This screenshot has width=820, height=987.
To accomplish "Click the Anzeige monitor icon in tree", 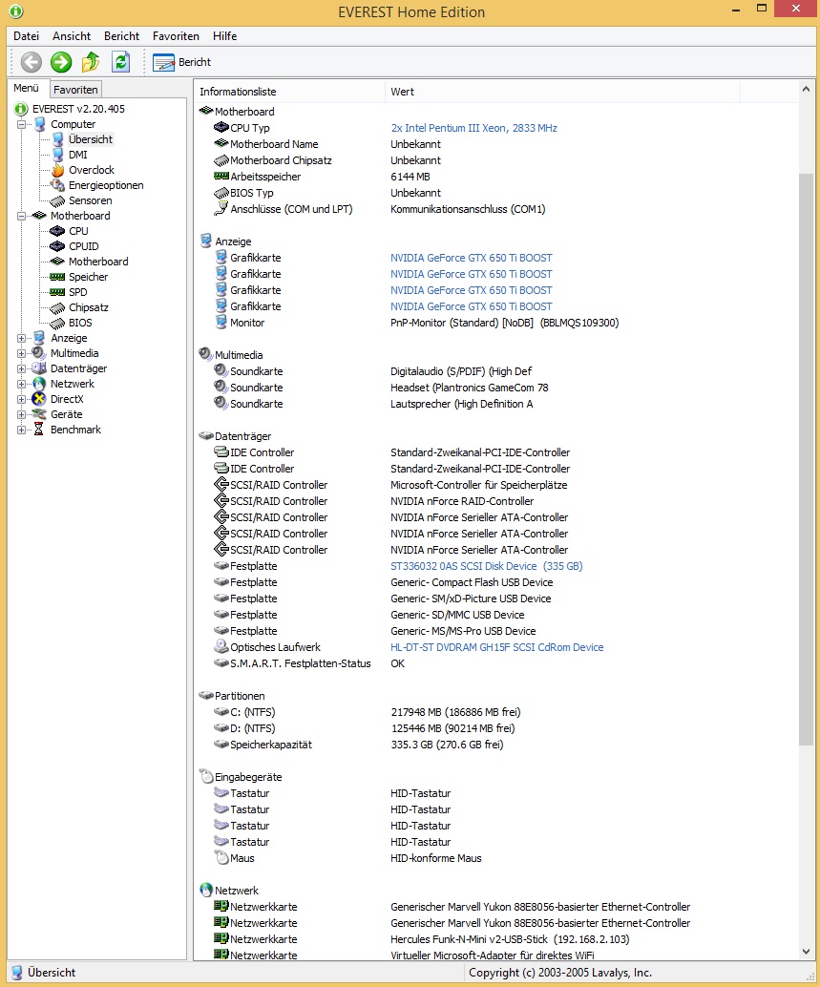I will [x=39, y=338].
